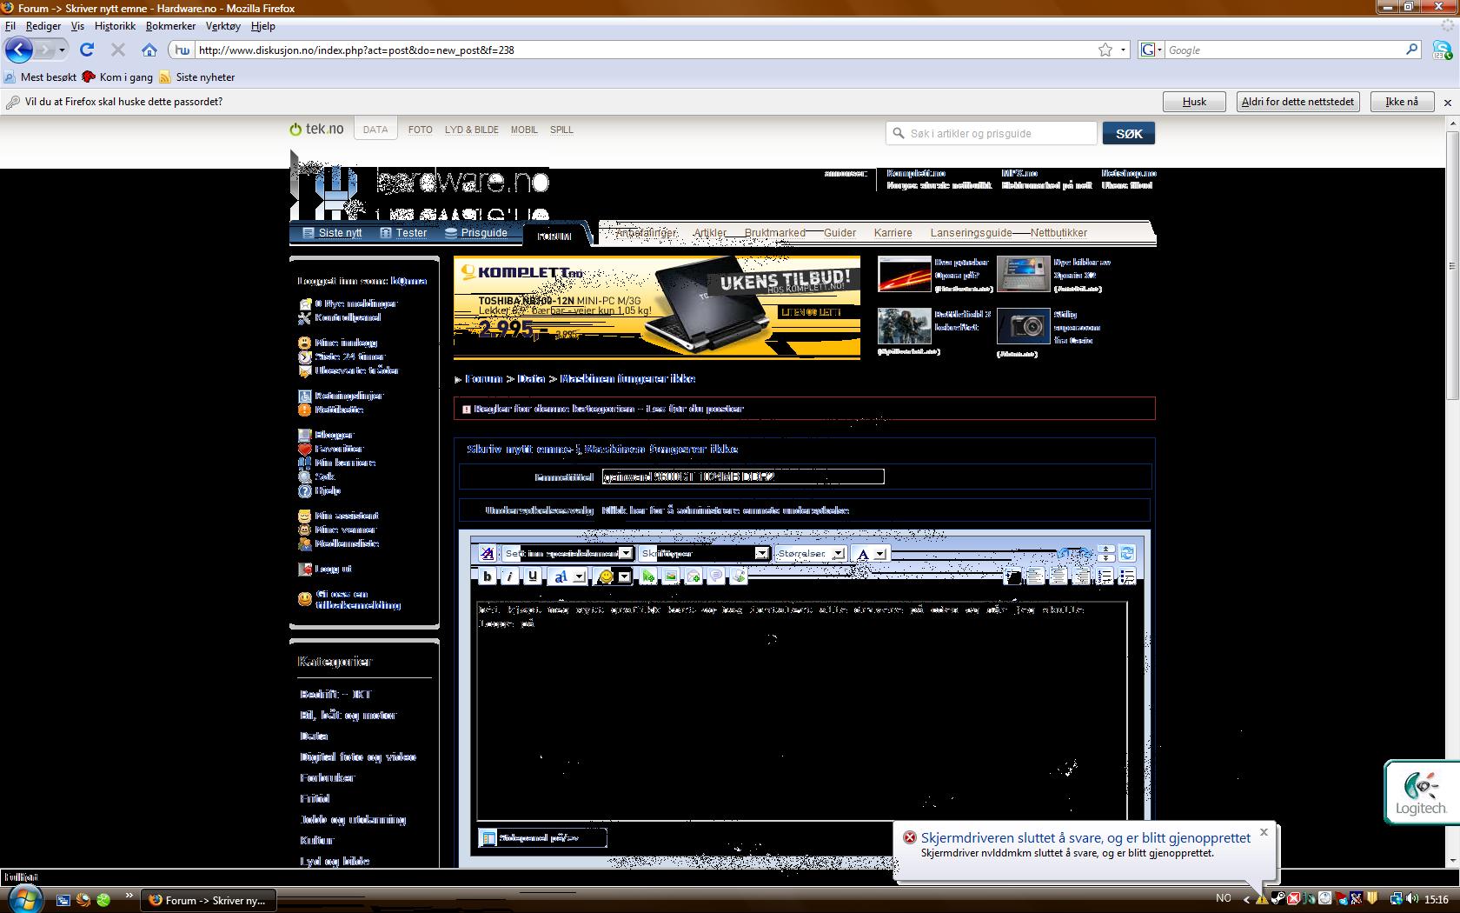Align text right in the post editor
1460x913 pixels.
[x=1081, y=576]
